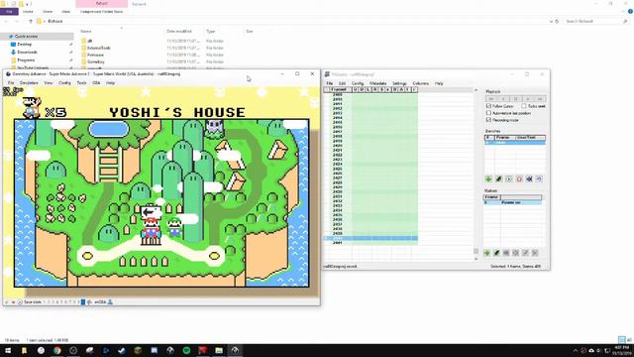This screenshot has height=357, width=634.
Task: Click the edit branch text icon
Action: (529, 178)
